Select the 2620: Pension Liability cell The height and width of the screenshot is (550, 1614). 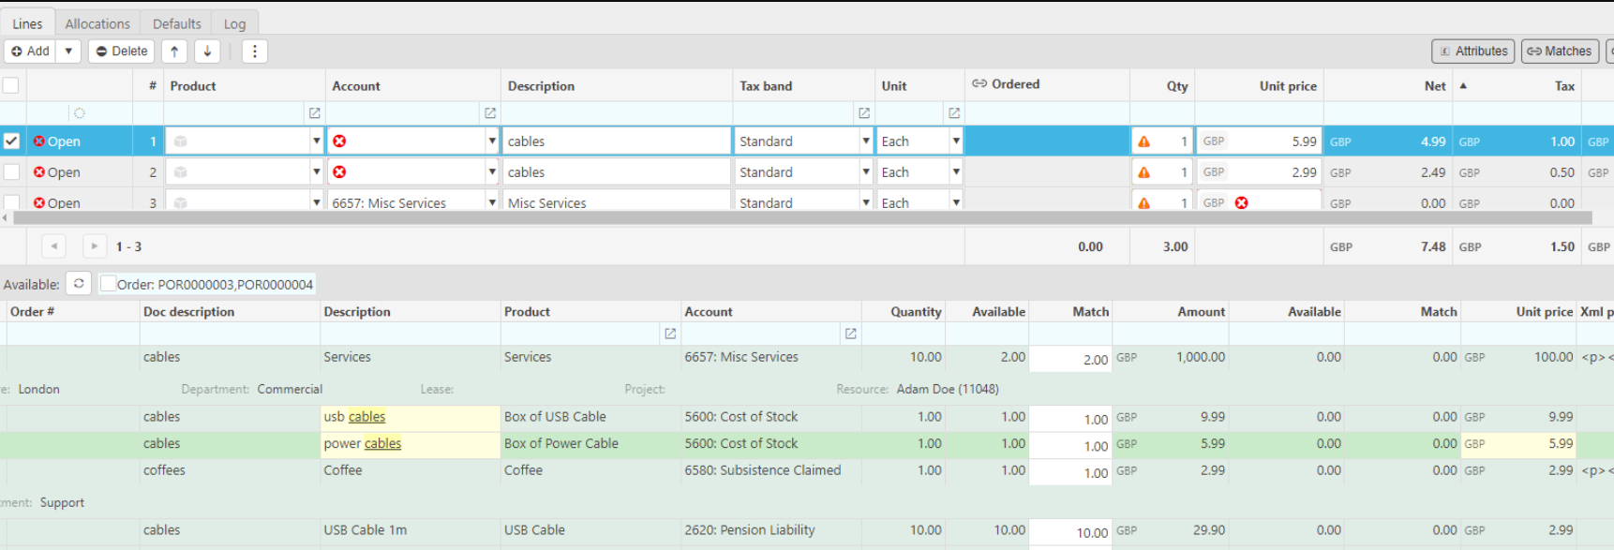[770, 530]
